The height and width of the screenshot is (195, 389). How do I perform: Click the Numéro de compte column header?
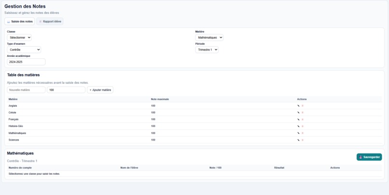tap(20, 168)
